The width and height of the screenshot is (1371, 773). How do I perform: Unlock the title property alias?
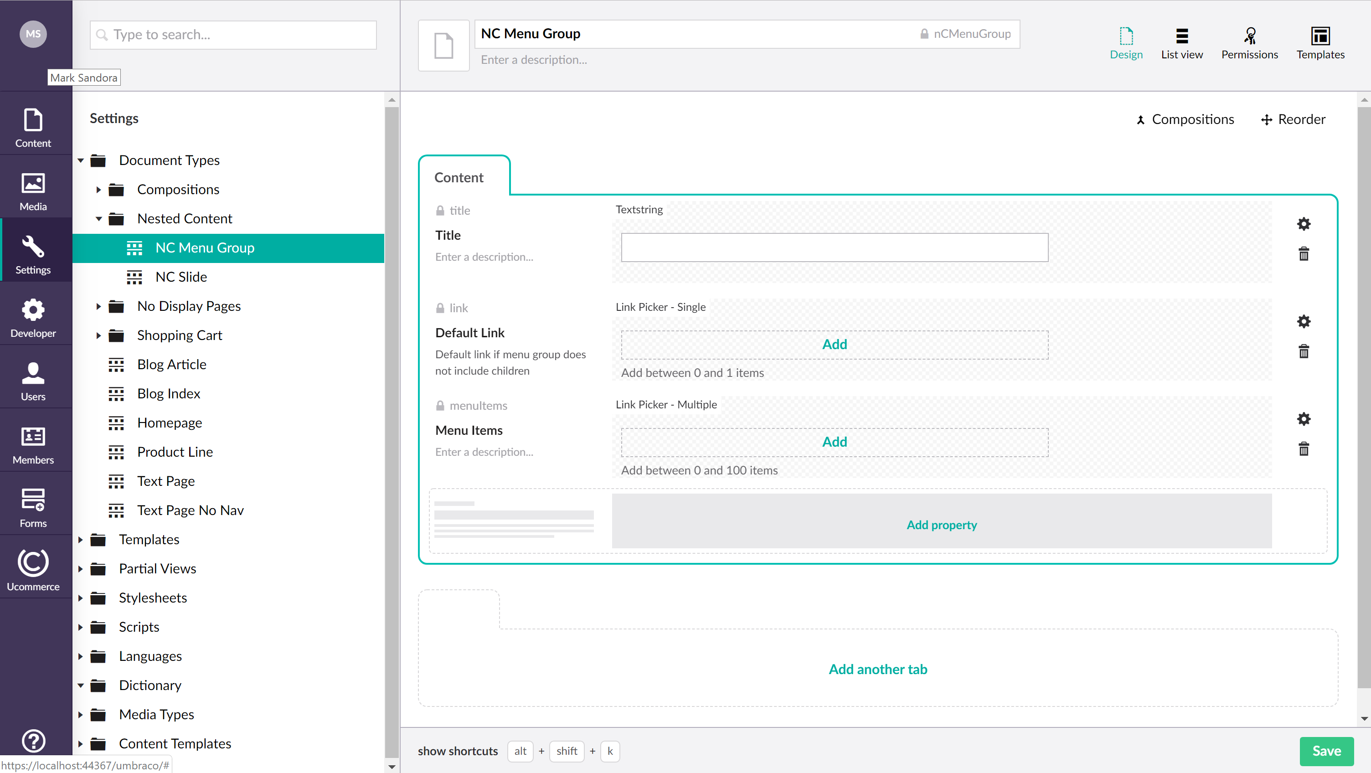[x=440, y=211]
